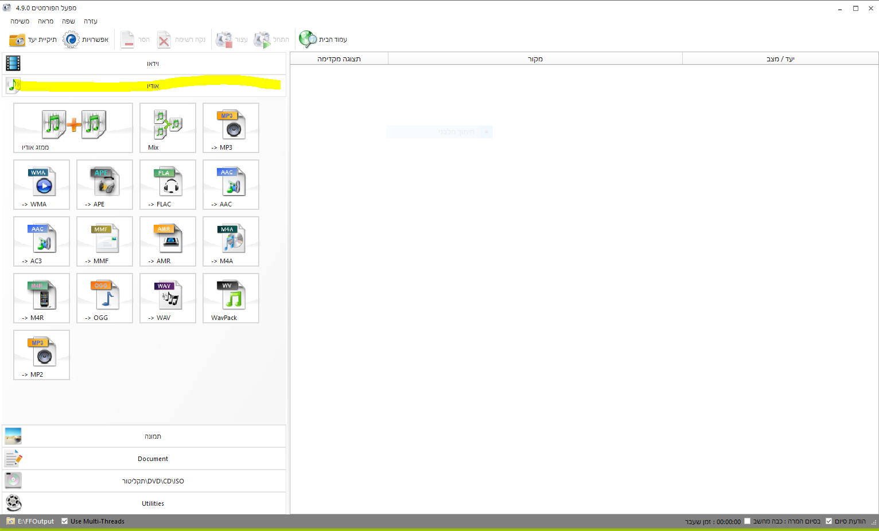Click the preview (תצוגה מקדימה) column header
This screenshot has width=879, height=531.
point(339,59)
